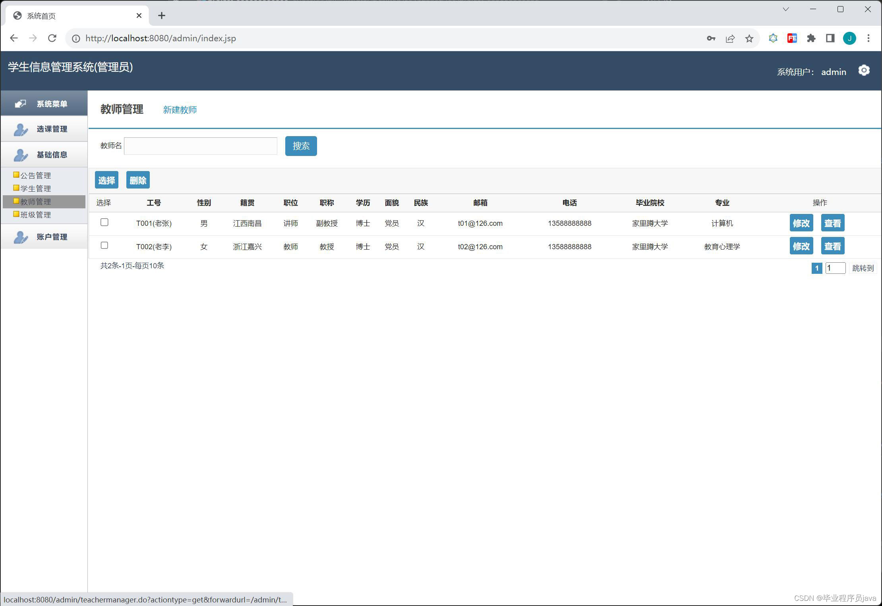
Task: Open the red FE extension icon
Action: (x=792, y=38)
